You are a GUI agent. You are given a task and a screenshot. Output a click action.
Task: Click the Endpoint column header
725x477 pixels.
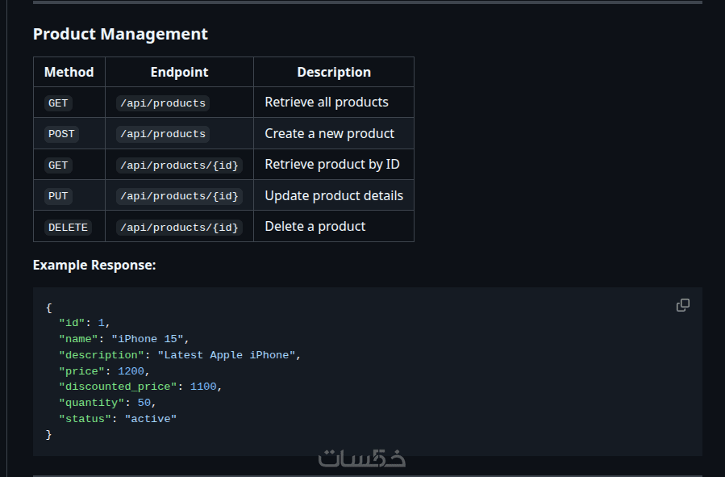[179, 72]
